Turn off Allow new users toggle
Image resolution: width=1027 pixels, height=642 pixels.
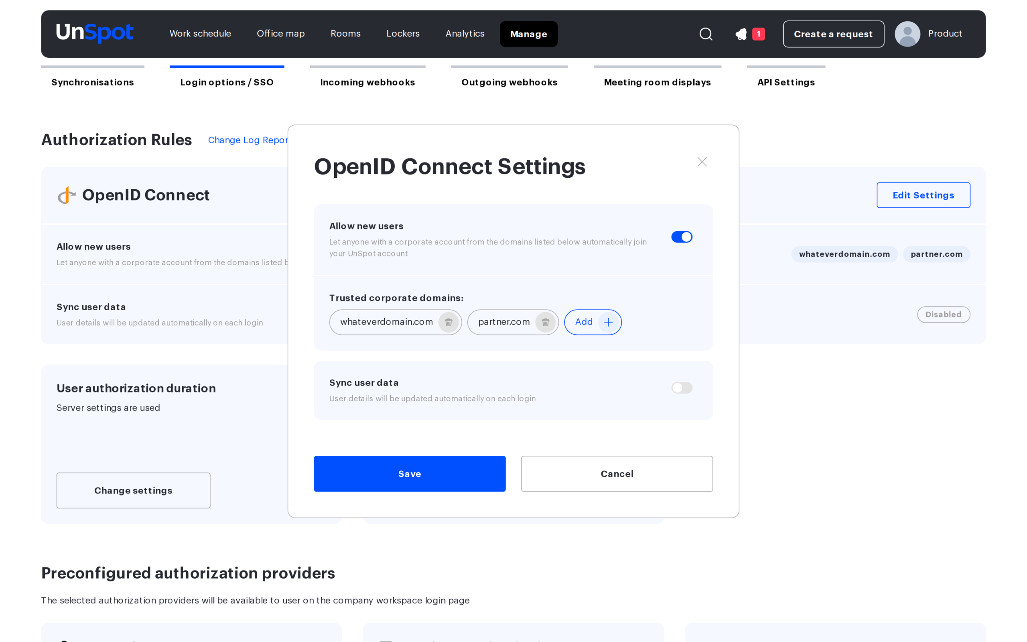(682, 237)
